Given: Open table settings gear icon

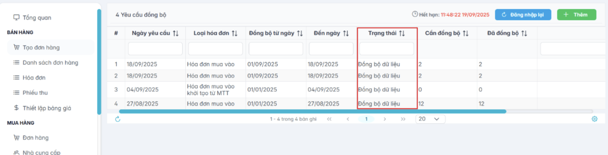Looking at the screenshot, I should (594, 119).
